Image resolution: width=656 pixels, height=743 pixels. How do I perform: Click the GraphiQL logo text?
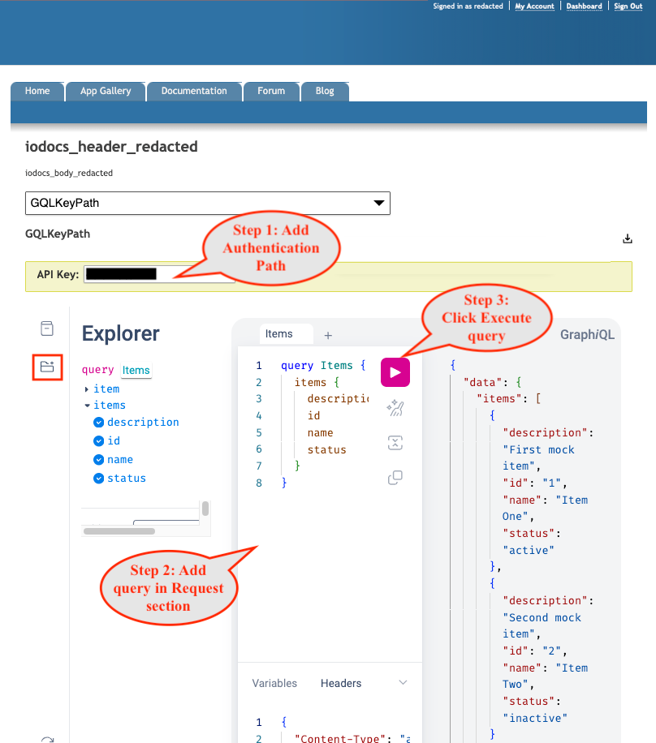click(x=587, y=335)
